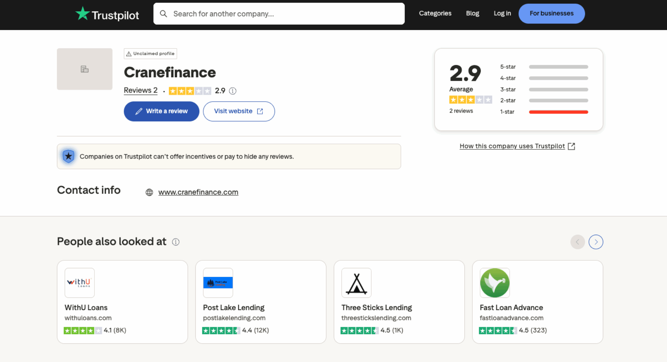
Task: Open the Categories menu
Action: tap(435, 13)
